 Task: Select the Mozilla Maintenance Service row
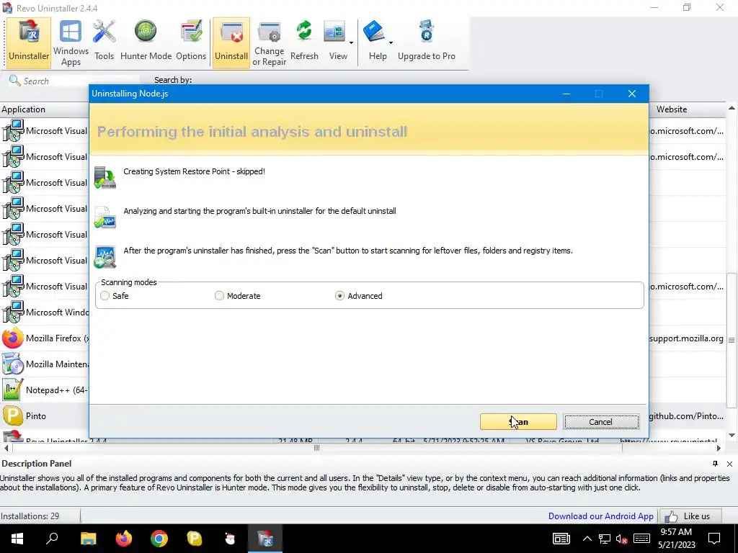pyautogui.click(x=45, y=364)
